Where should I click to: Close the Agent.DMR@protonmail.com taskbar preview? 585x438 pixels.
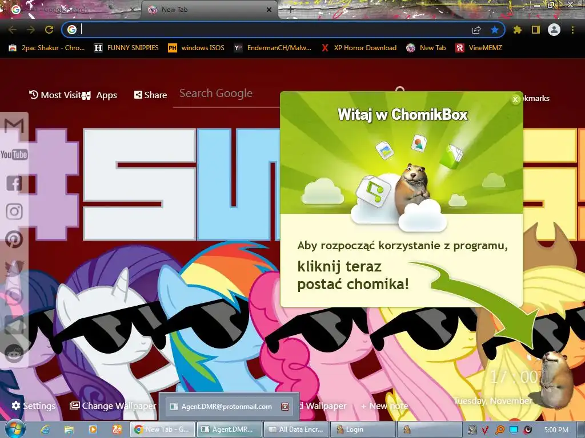(285, 406)
